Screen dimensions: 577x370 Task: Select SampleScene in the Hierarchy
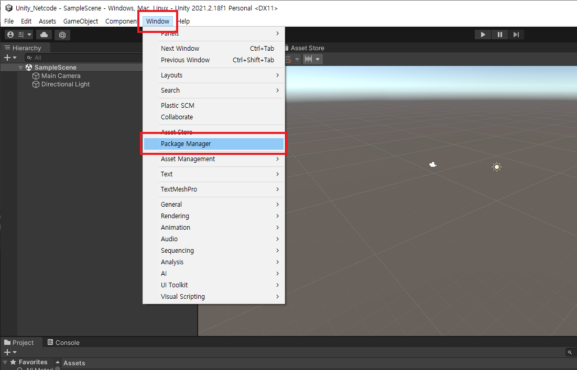pos(55,67)
